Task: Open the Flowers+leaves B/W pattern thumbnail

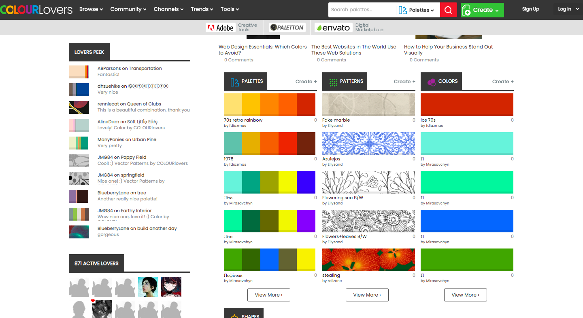Action: coord(368,221)
